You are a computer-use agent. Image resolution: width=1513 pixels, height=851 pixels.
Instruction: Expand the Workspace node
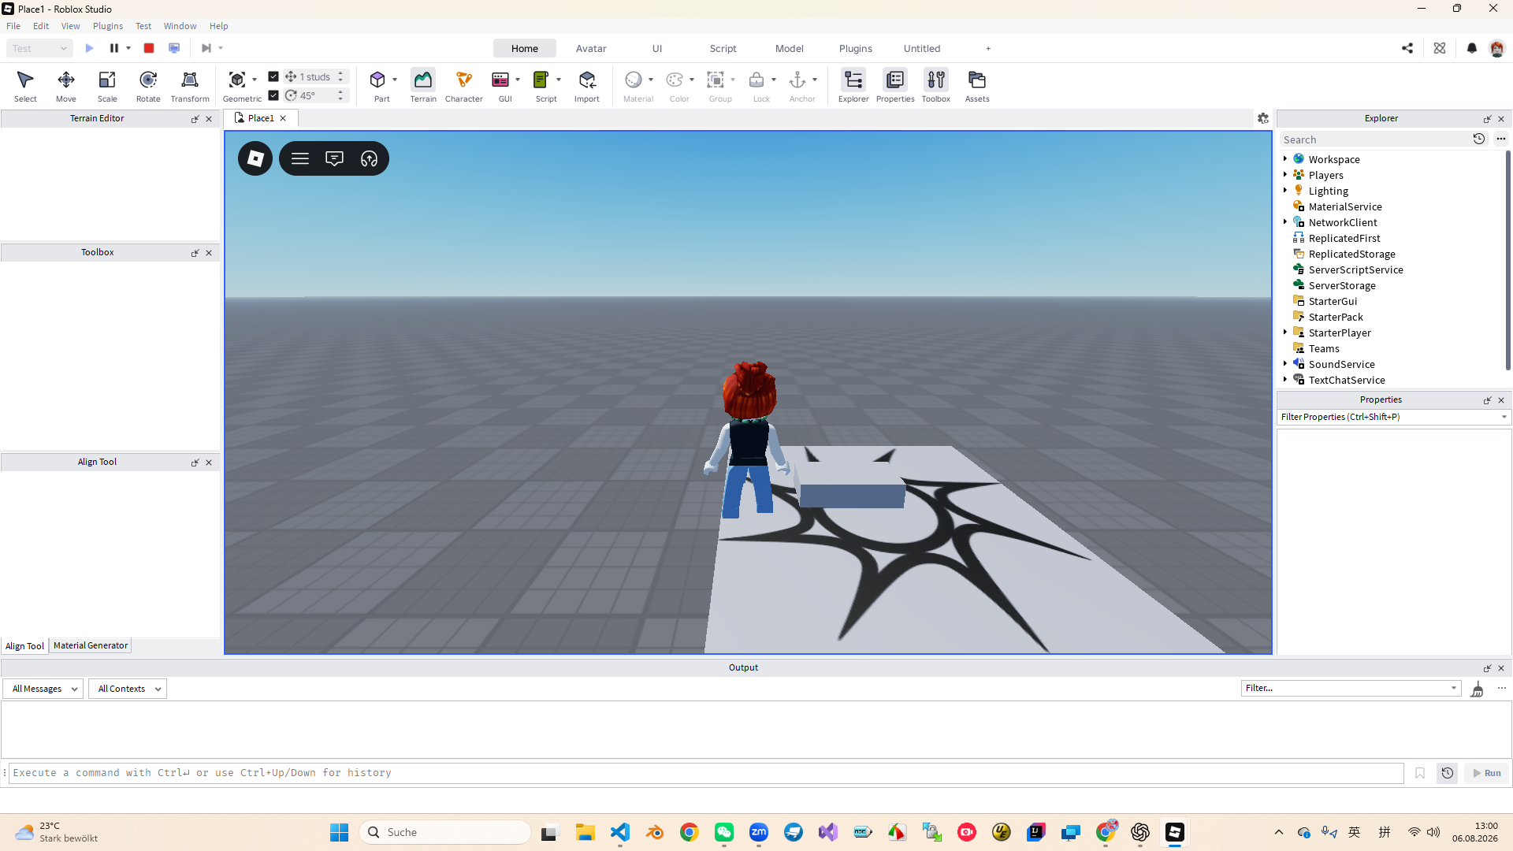(x=1285, y=158)
